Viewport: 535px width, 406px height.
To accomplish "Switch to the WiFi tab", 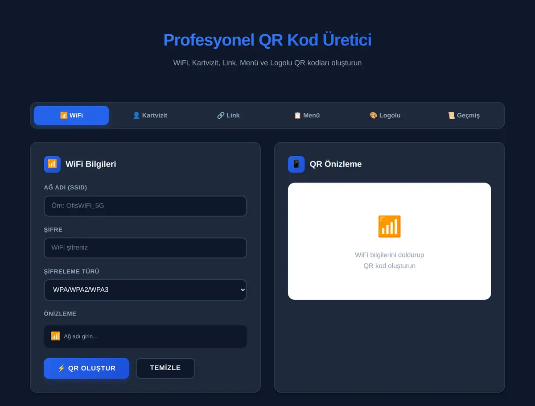I will pyautogui.click(x=71, y=115).
